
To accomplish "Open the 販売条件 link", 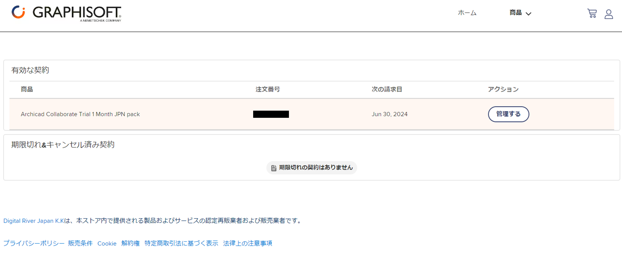I will (80, 243).
